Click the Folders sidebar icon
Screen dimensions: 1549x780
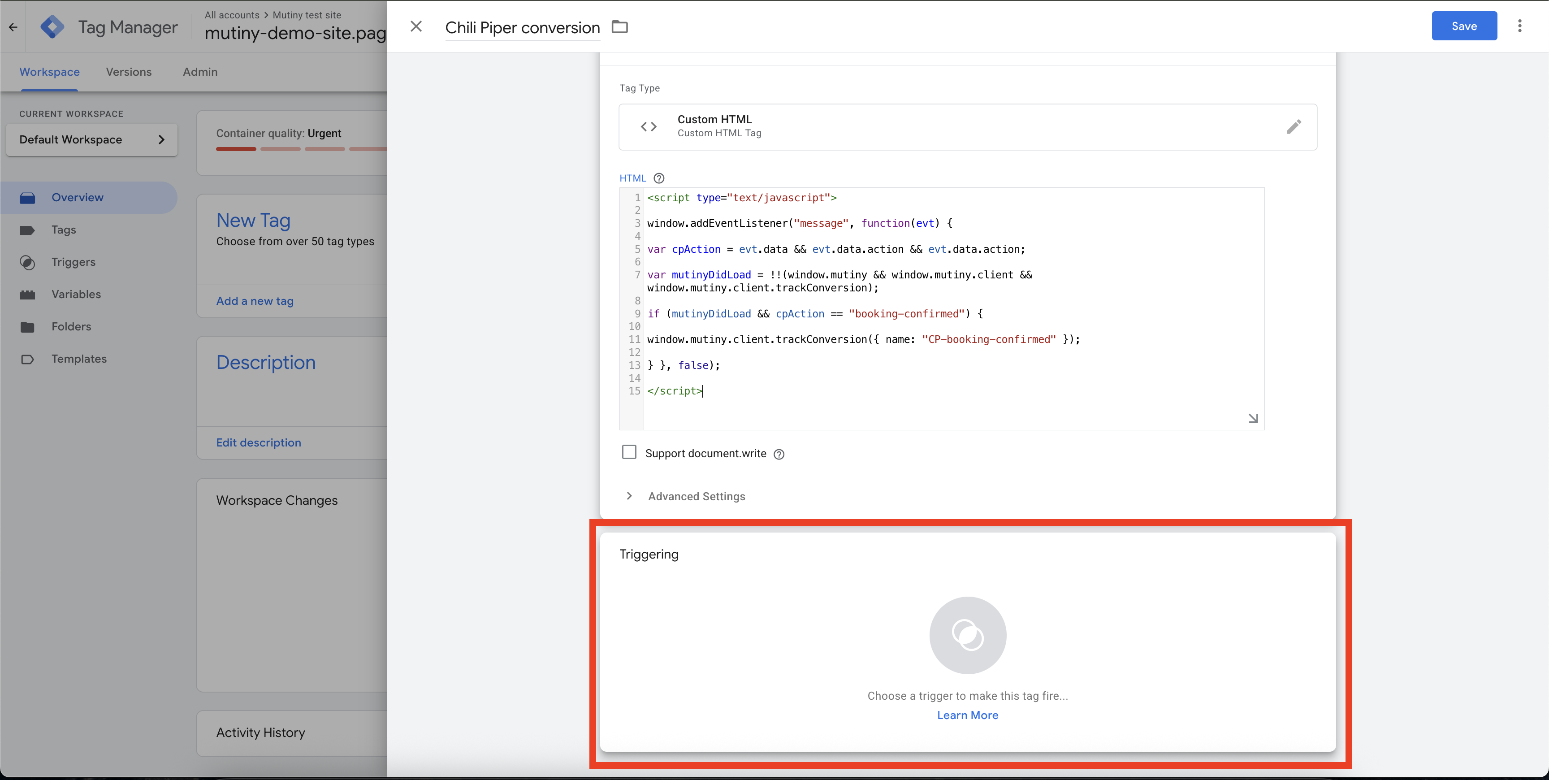click(27, 326)
